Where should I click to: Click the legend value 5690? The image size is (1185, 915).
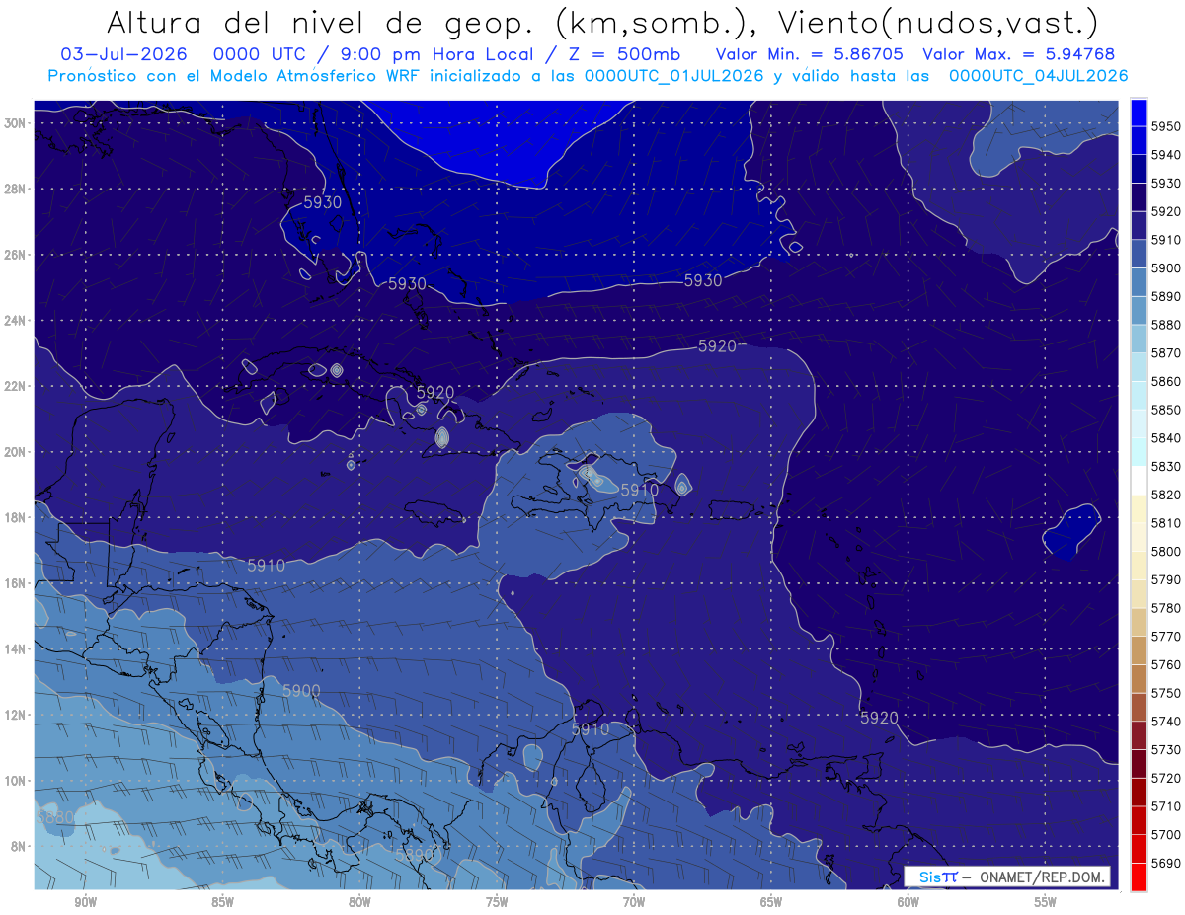coord(1165,863)
